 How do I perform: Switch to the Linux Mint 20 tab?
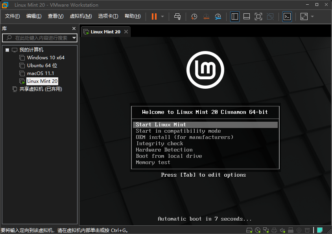(105, 32)
